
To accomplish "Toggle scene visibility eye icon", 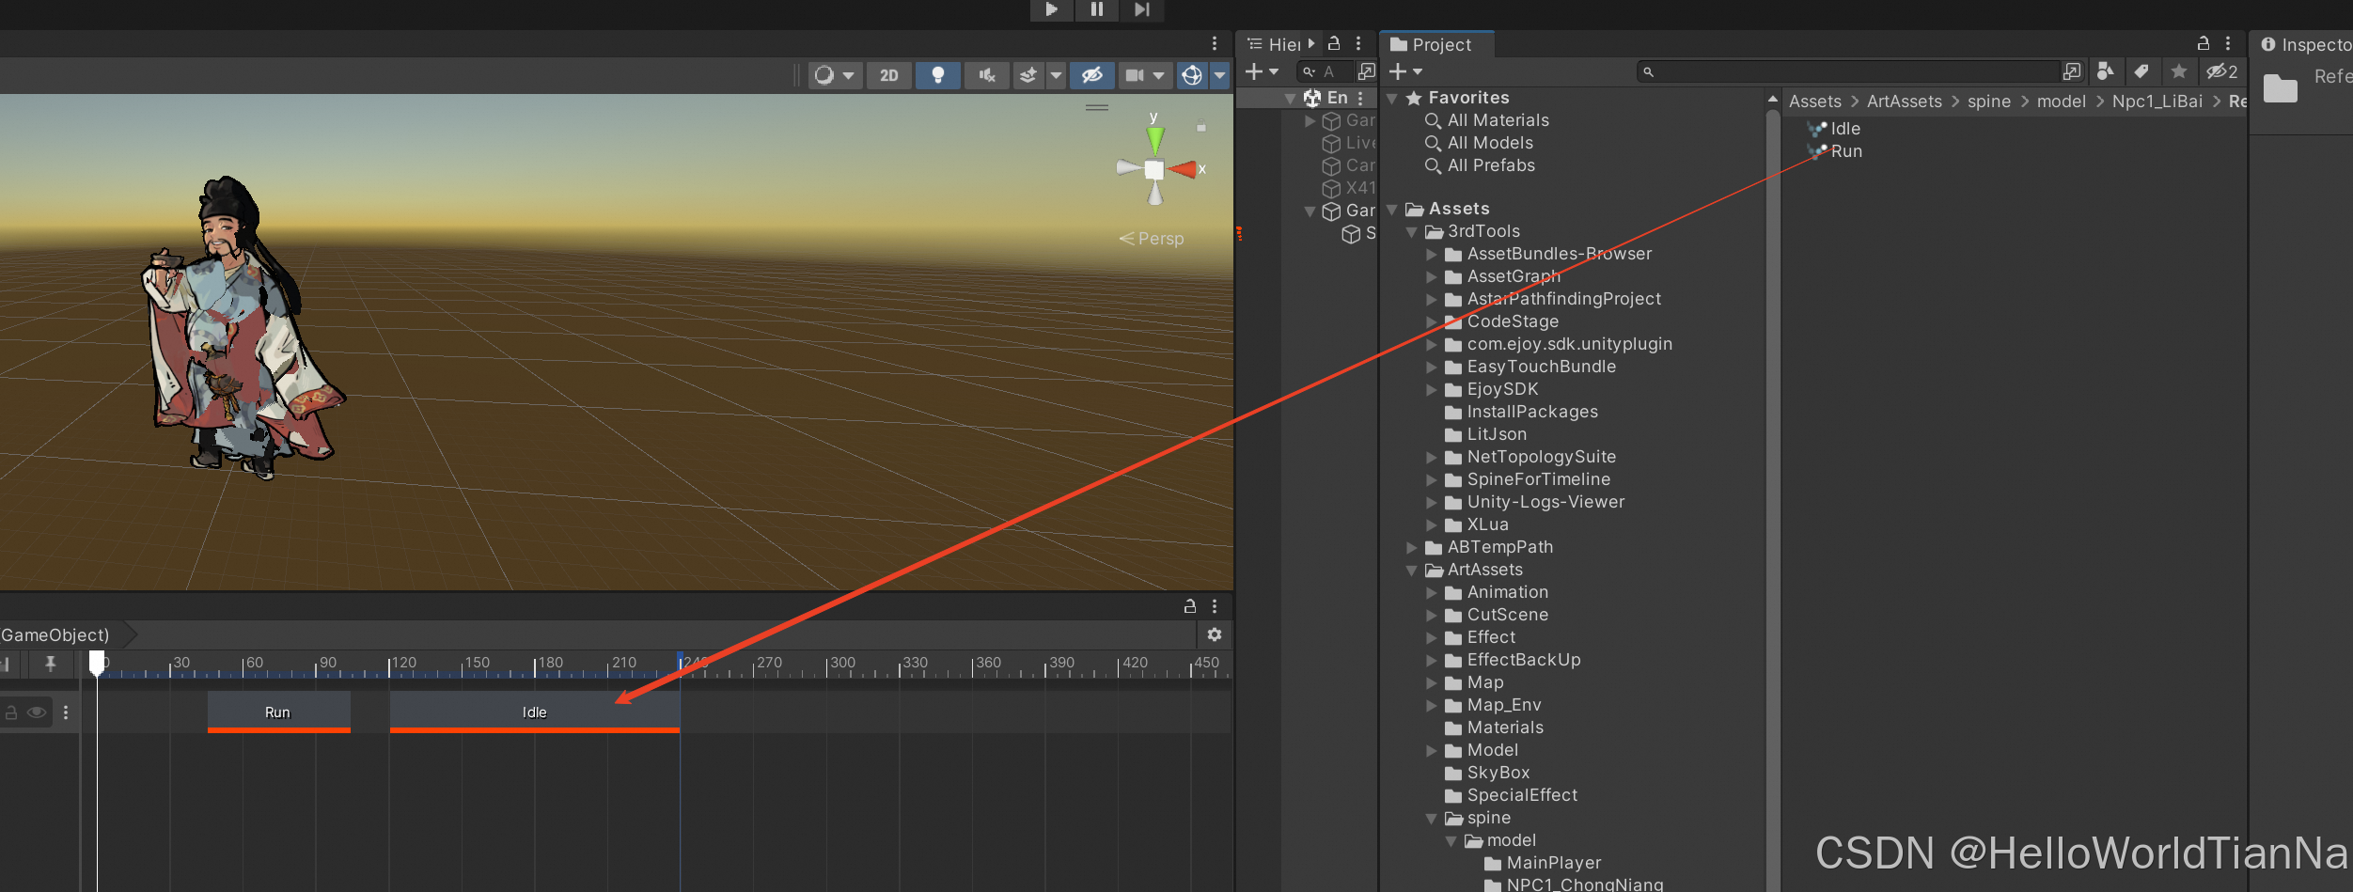I will (1091, 75).
